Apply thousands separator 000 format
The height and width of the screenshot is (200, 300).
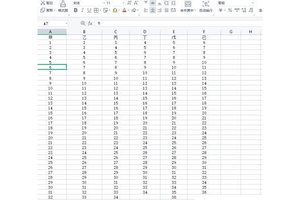237,10
